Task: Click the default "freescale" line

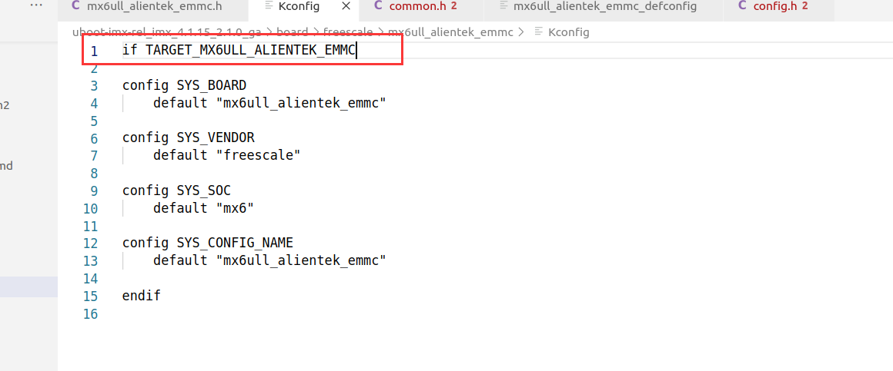Action: coord(226,155)
